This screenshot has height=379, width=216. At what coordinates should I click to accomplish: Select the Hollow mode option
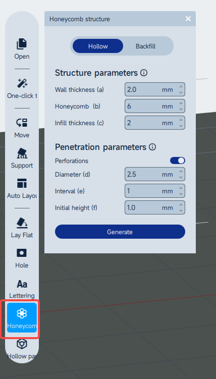click(98, 46)
